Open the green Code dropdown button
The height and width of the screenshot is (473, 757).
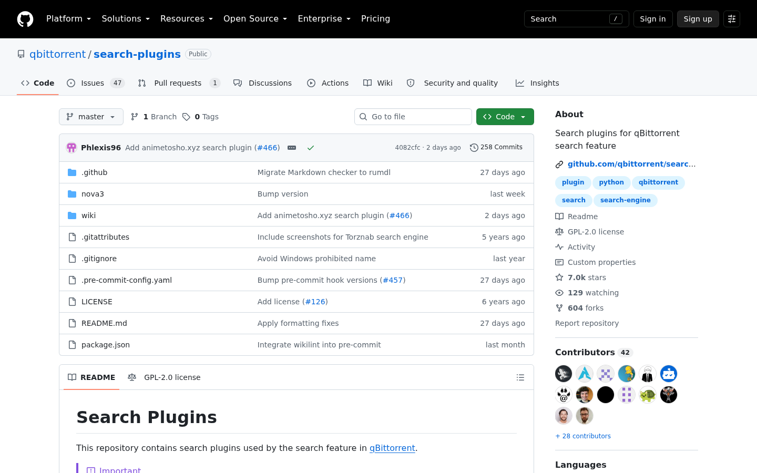pyautogui.click(x=505, y=117)
